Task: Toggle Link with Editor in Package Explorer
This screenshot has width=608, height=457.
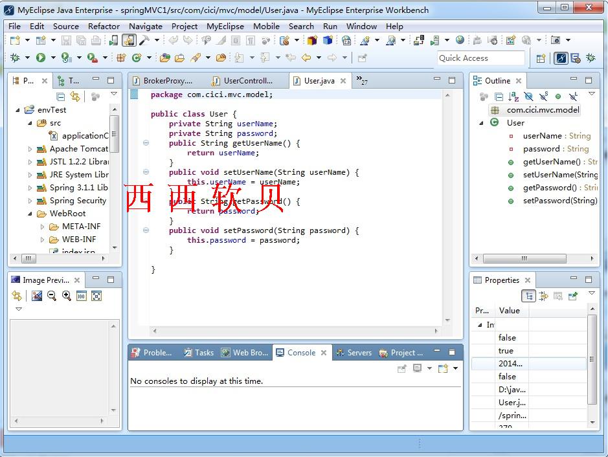Action: coord(75,96)
